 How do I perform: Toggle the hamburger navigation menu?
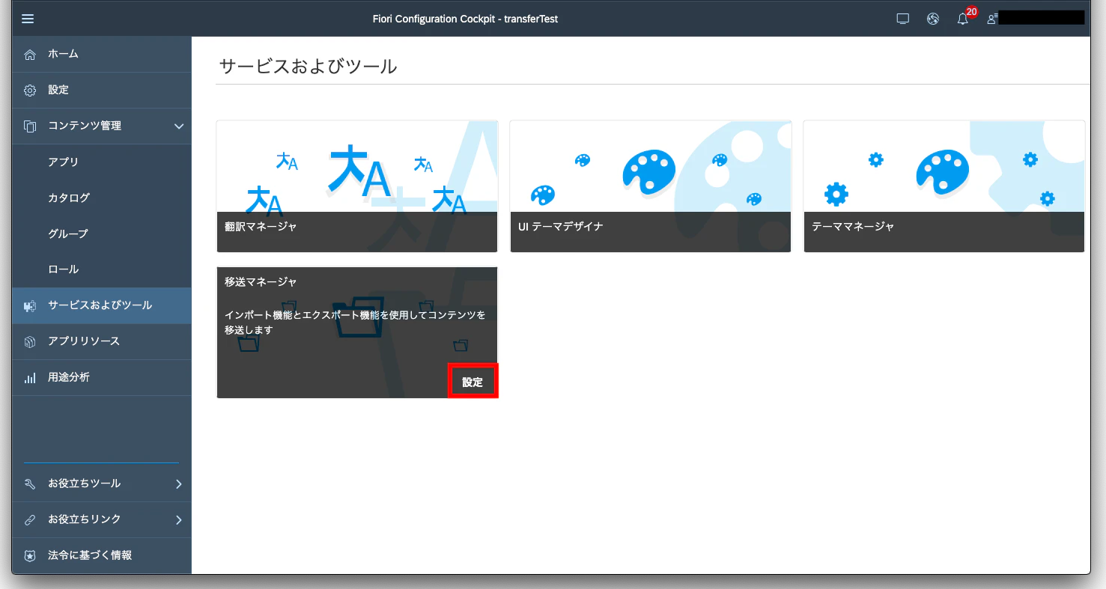(28, 19)
